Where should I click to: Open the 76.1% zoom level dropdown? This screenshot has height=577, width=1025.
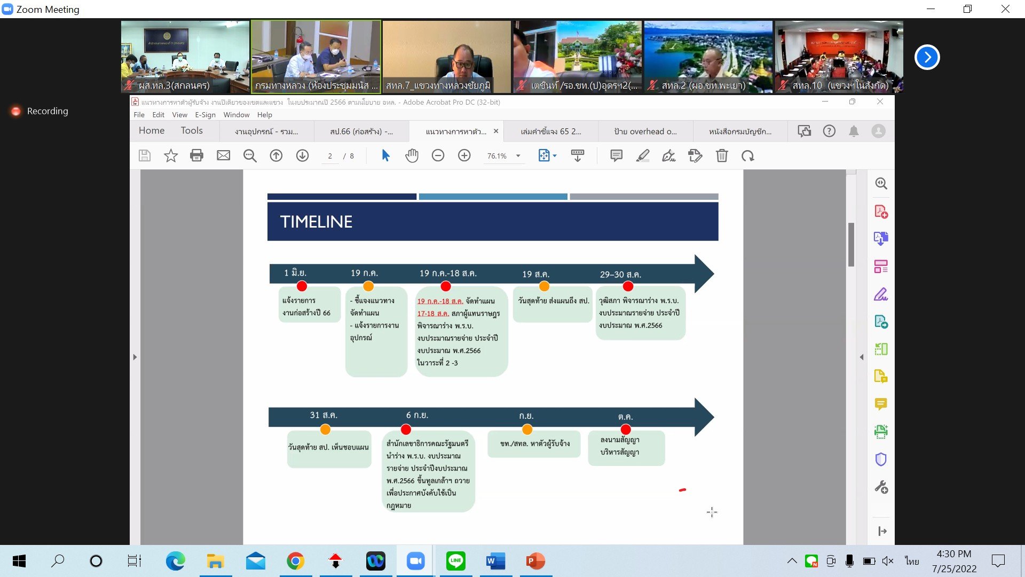point(518,156)
